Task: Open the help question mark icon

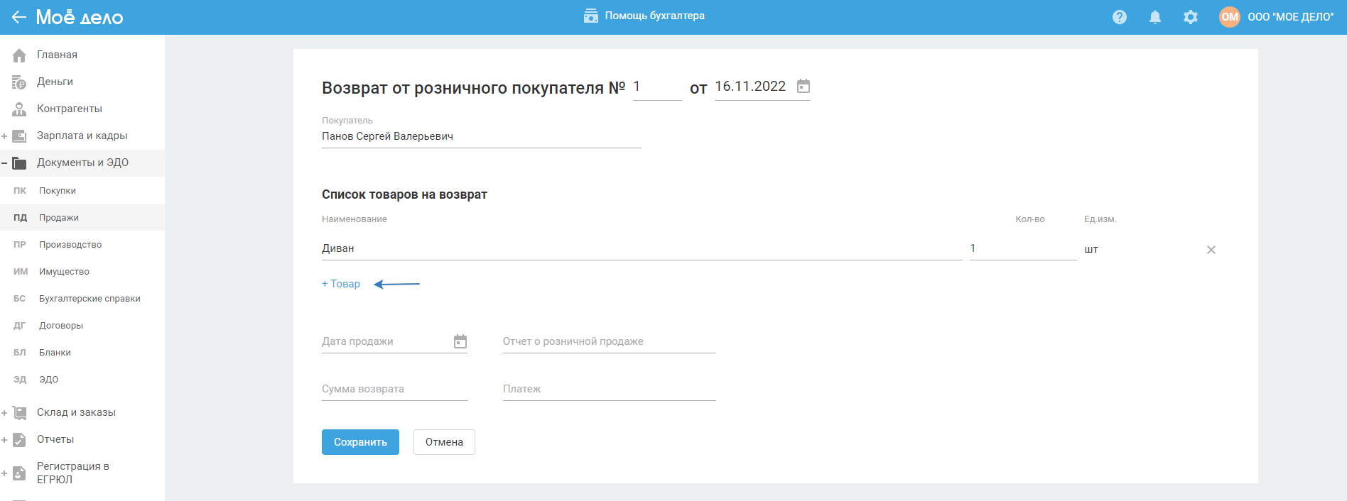Action: tap(1120, 17)
